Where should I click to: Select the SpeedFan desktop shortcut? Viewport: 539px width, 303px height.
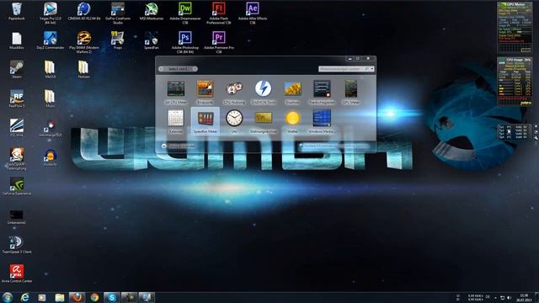(152, 40)
